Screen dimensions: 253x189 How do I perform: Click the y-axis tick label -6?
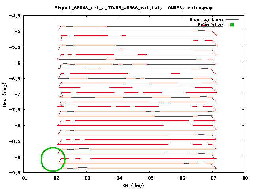click(x=17, y=63)
